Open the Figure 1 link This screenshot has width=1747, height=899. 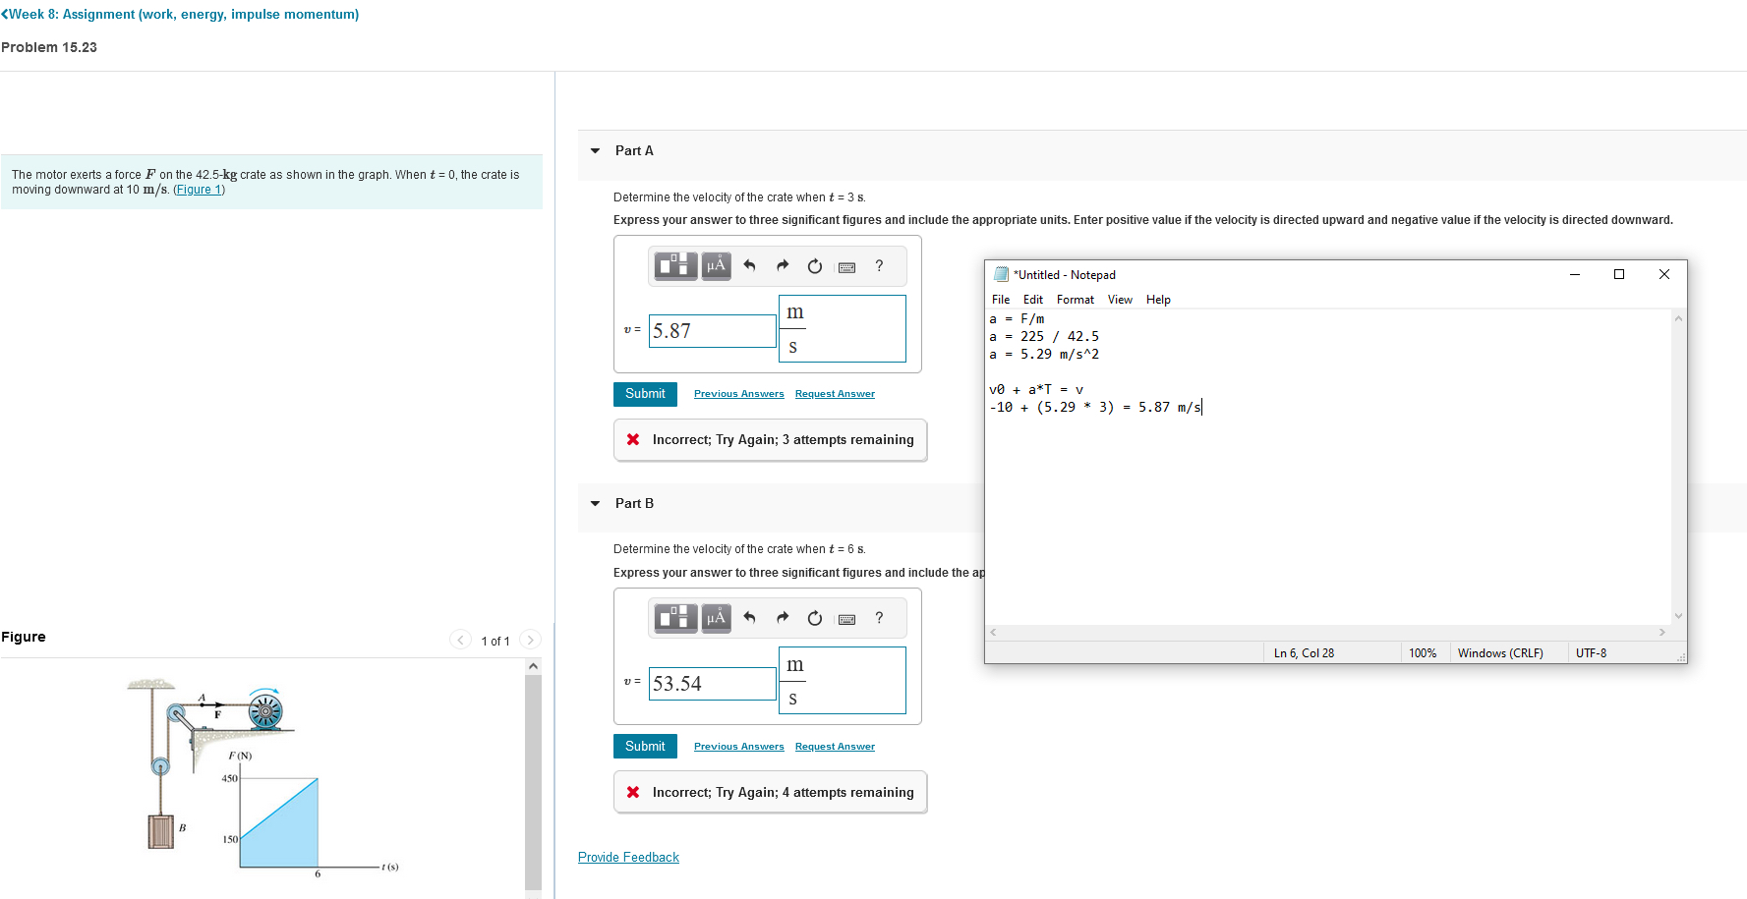pos(199,190)
